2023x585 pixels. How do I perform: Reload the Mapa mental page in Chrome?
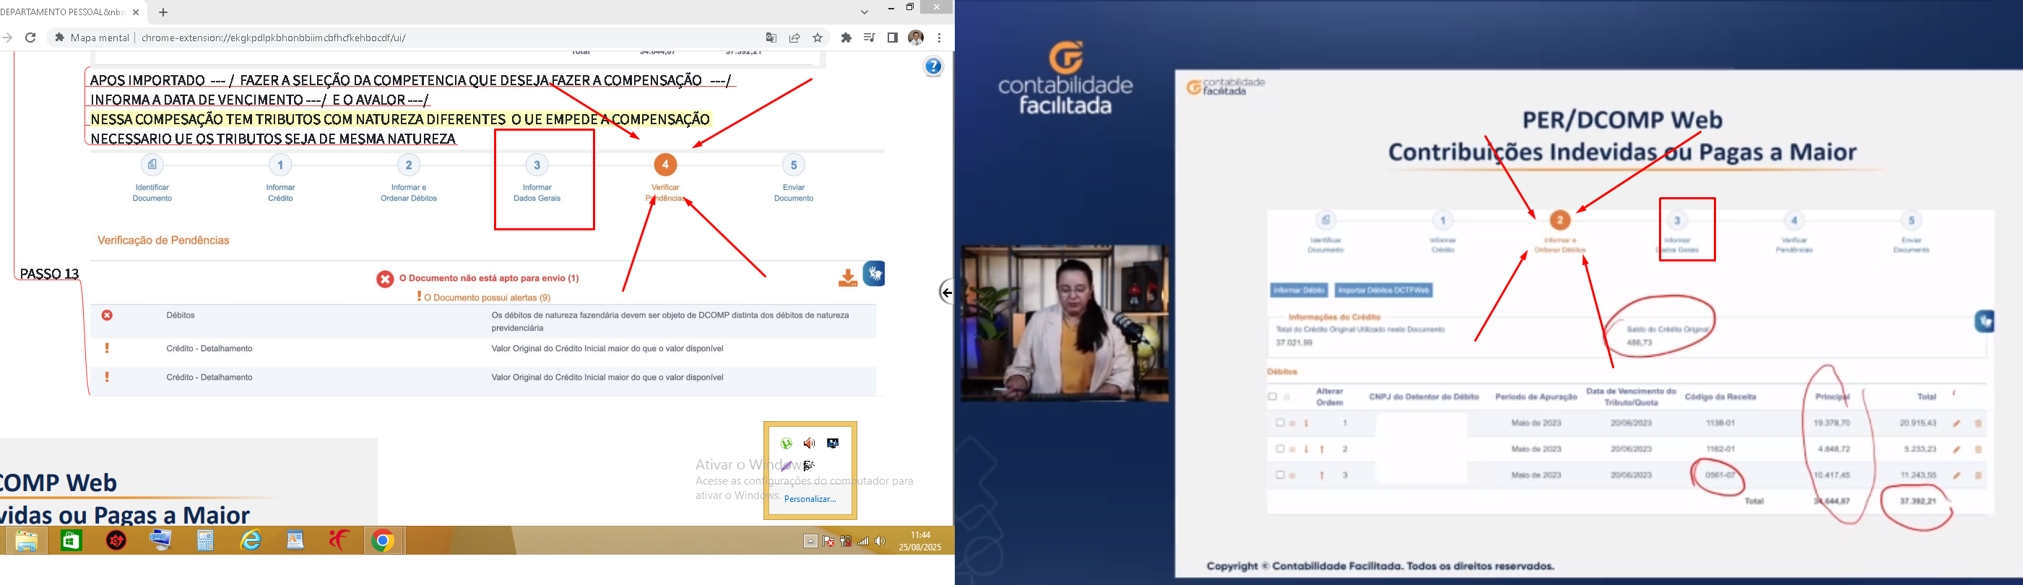click(x=30, y=38)
